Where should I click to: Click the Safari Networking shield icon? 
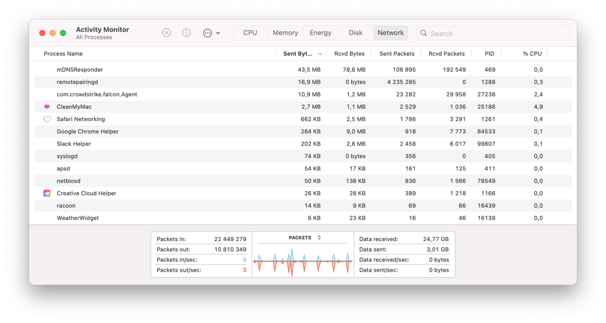[47, 119]
